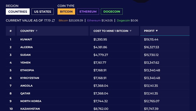Viewport: 196px width, 111px height.
Task: Click the # column header
Action: 11,31
